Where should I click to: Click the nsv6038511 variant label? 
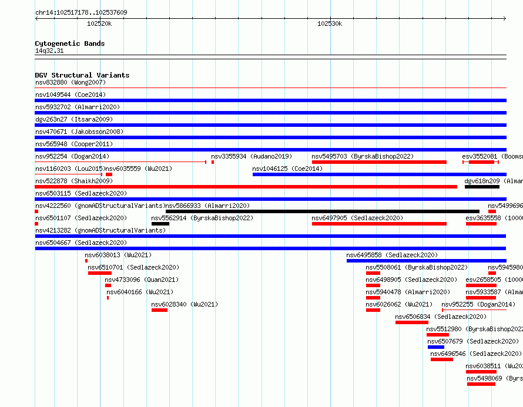[494, 366]
